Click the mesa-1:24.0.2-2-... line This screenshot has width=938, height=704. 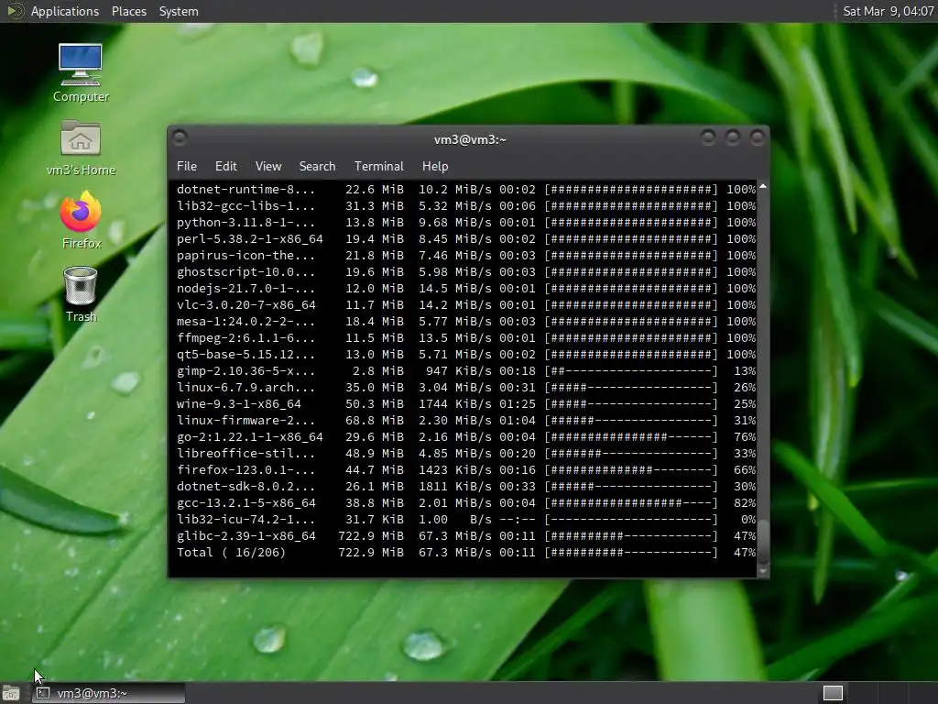click(x=466, y=322)
